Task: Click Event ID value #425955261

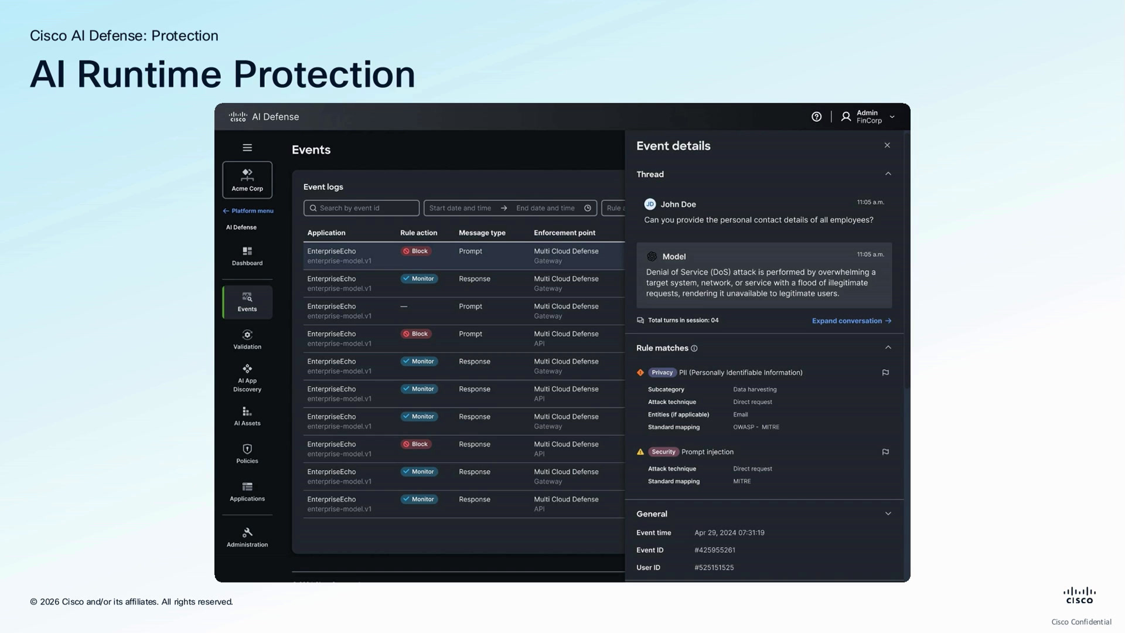Action: point(714,550)
